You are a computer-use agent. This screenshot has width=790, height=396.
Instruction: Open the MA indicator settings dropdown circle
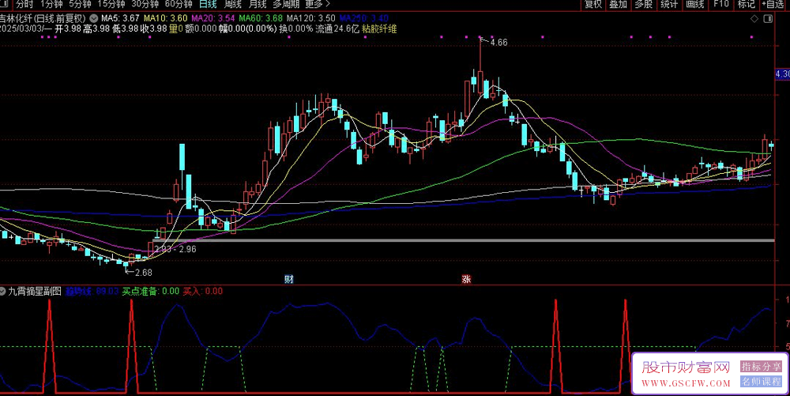(94, 18)
